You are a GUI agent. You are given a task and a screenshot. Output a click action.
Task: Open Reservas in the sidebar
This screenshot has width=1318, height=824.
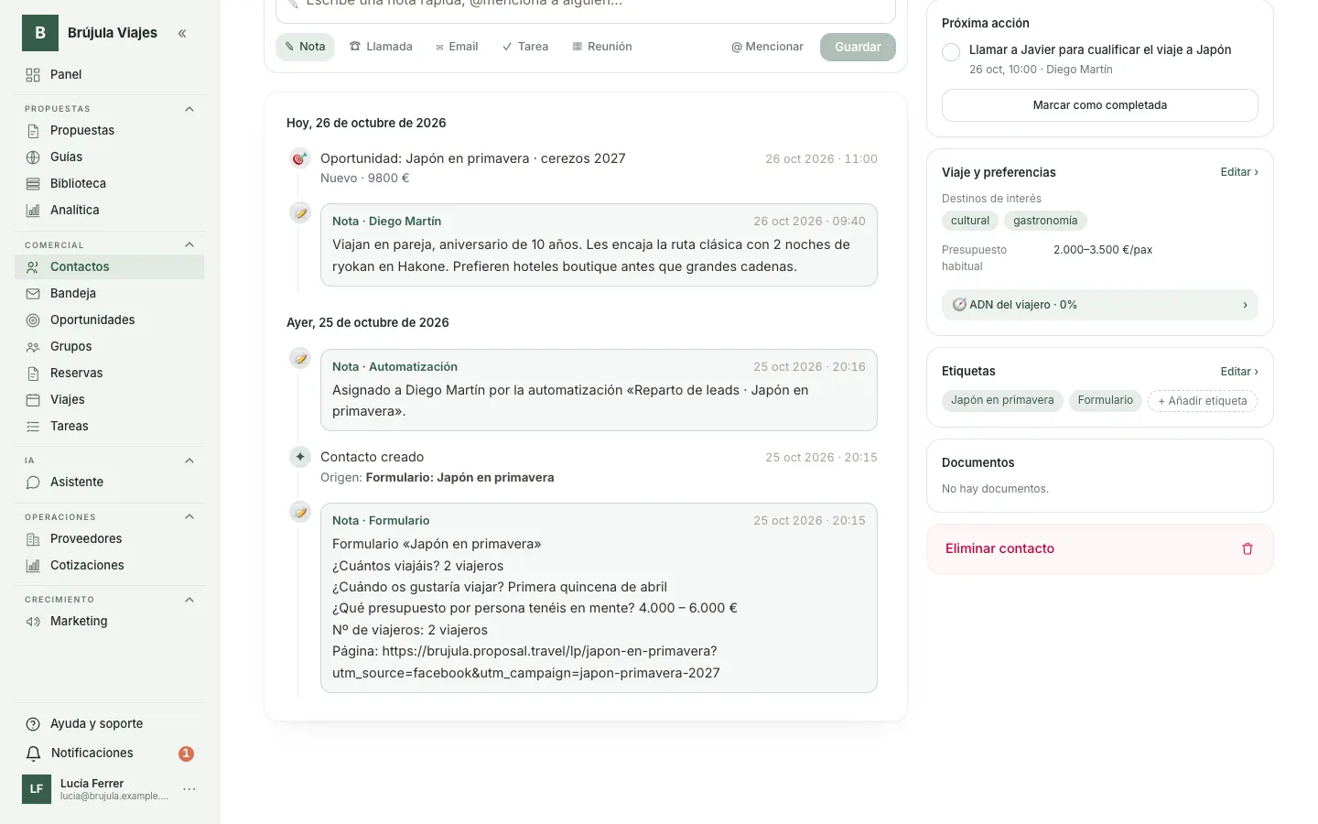tap(109, 373)
